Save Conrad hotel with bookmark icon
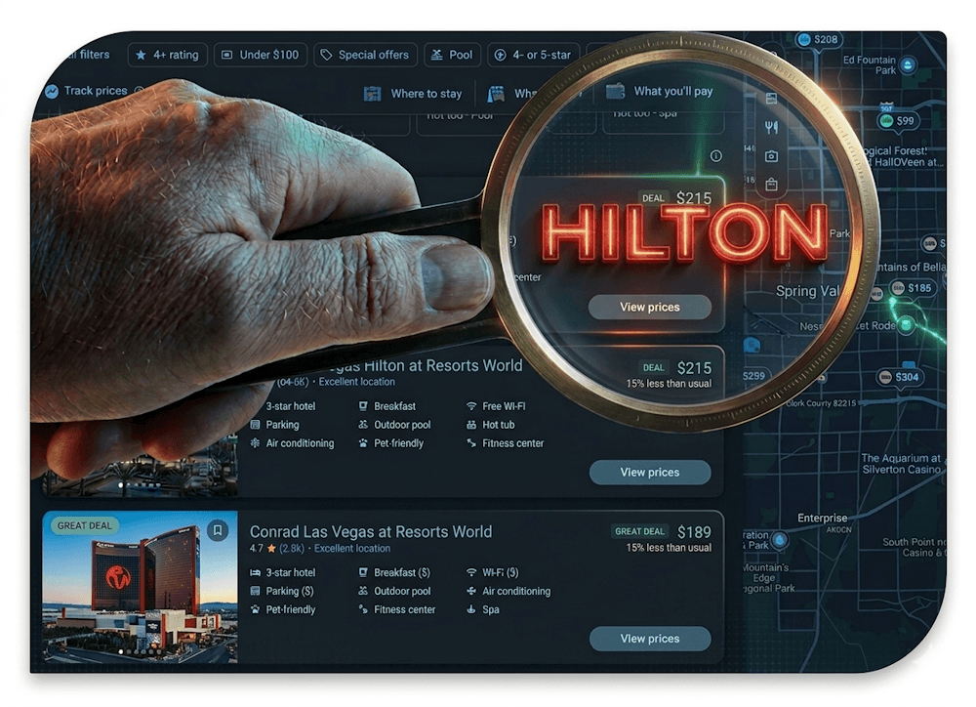The width and height of the screenshot is (976, 707). click(218, 530)
